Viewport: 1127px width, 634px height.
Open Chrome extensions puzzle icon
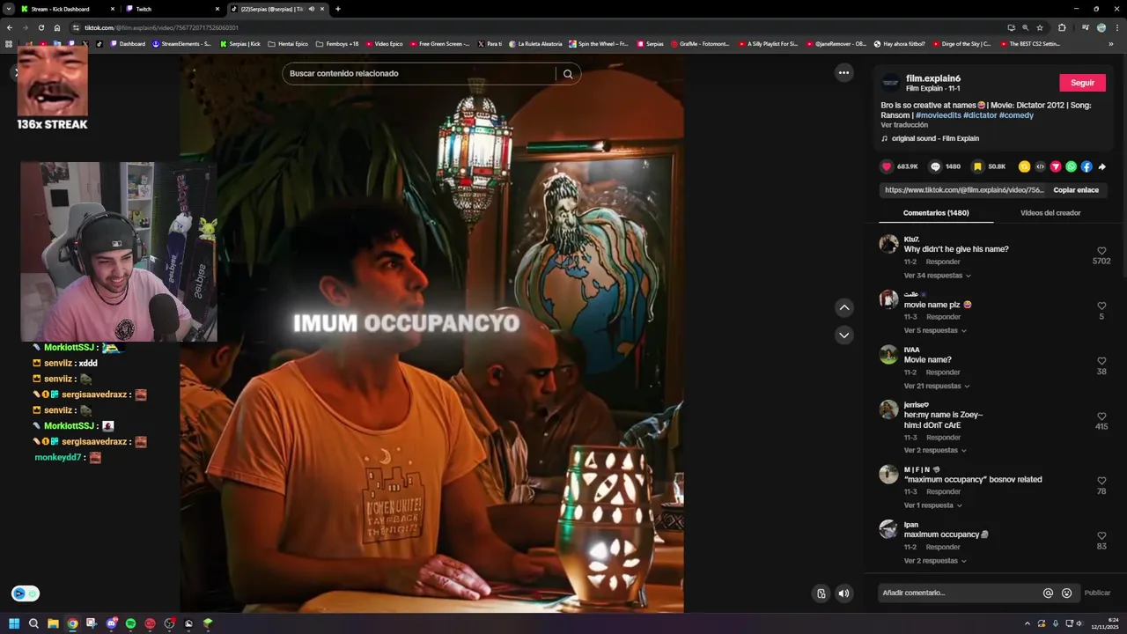(1062, 27)
